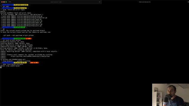
Task: Click the '8 files changed, 206 insertions' summary line
Action: [x=22, y=14]
